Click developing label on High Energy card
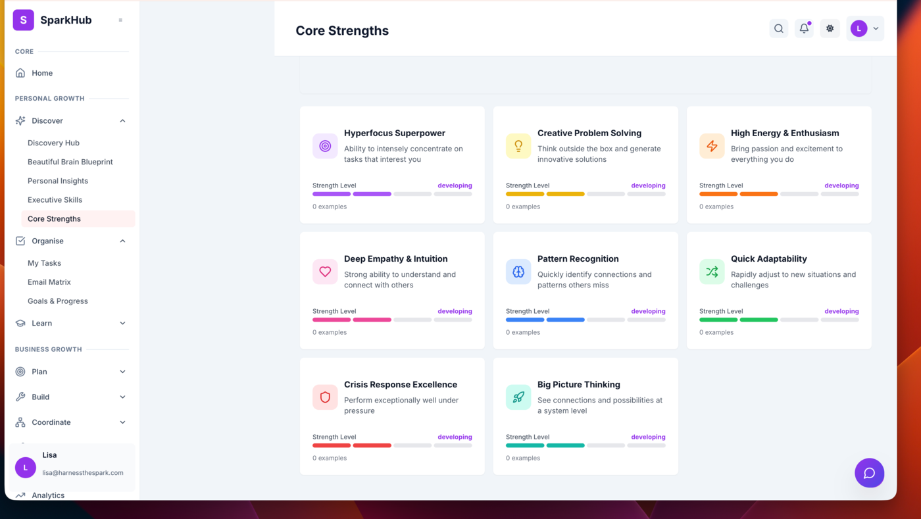Image resolution: width=921 pixels, height=519 pixels. 841,185
